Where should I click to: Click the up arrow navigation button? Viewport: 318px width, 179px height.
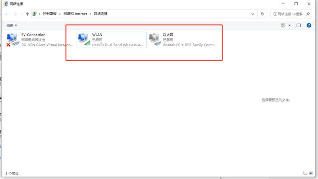28,14
